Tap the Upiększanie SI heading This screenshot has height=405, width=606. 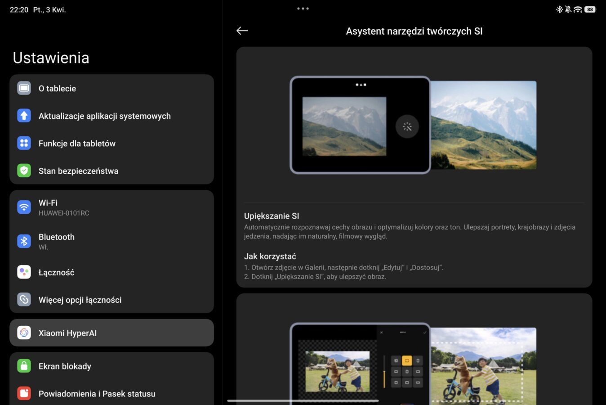[x=272, y=216]
